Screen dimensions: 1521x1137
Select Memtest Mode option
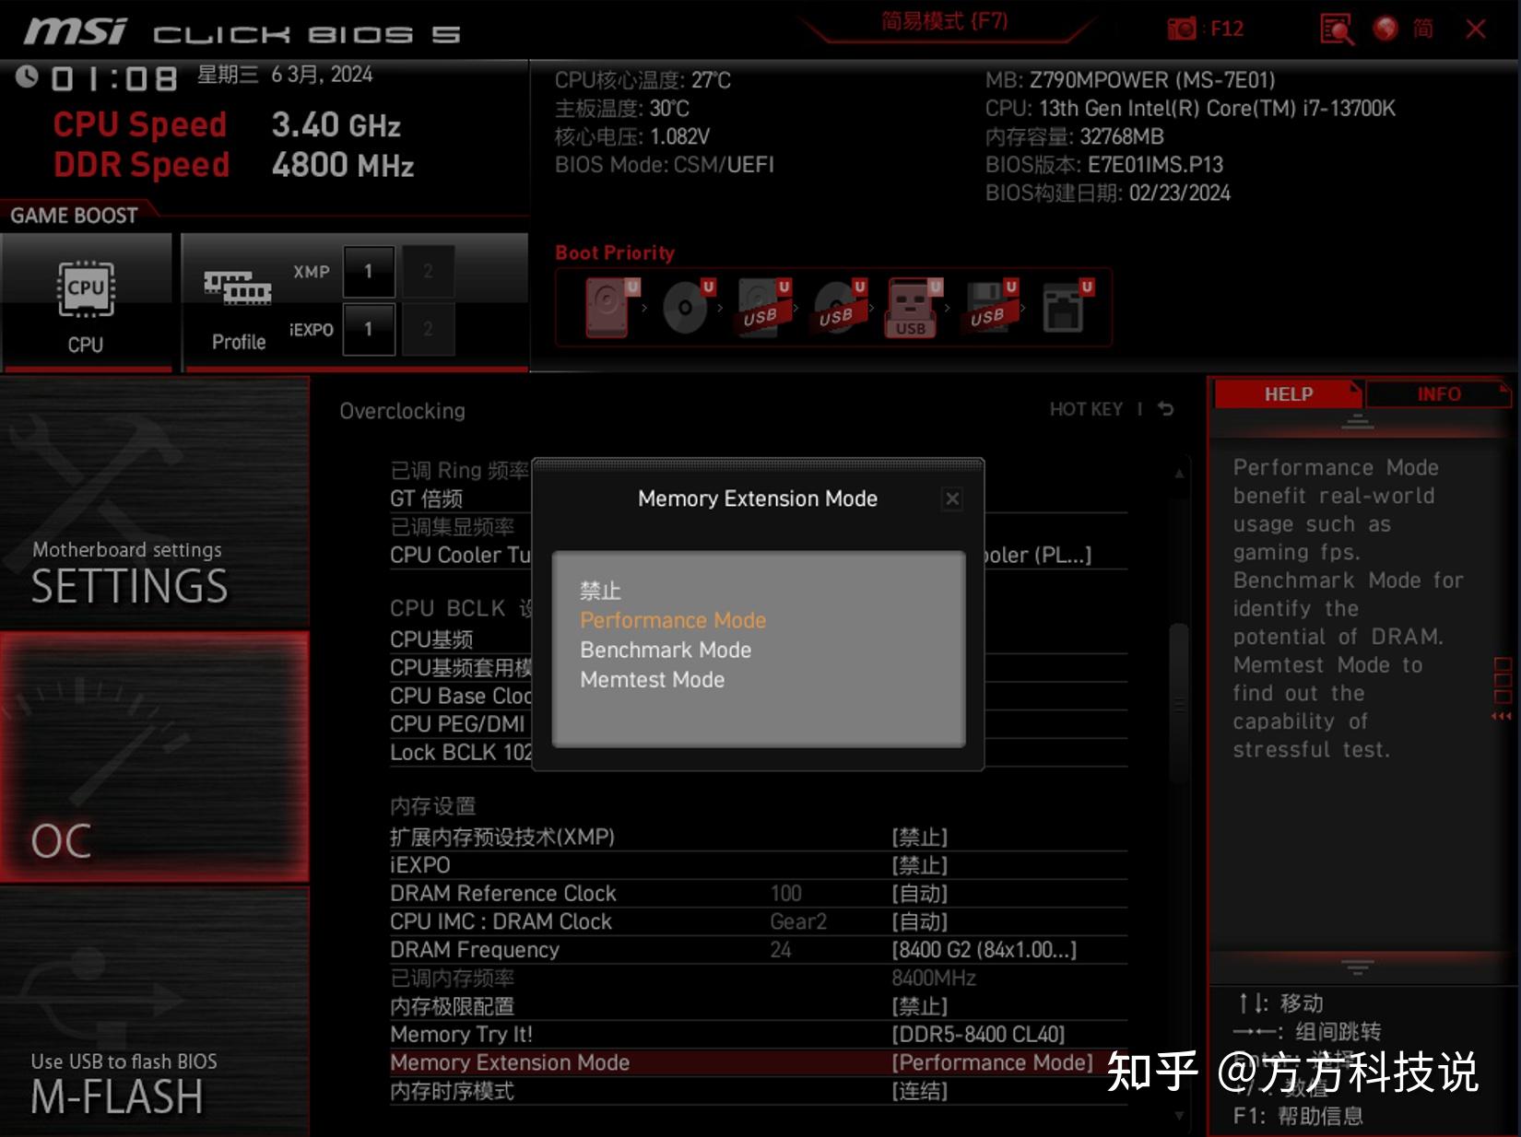pyautogui.click(x=653, y=679)
